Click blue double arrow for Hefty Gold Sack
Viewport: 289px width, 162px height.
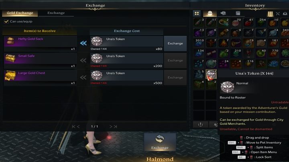coord(83,43)
